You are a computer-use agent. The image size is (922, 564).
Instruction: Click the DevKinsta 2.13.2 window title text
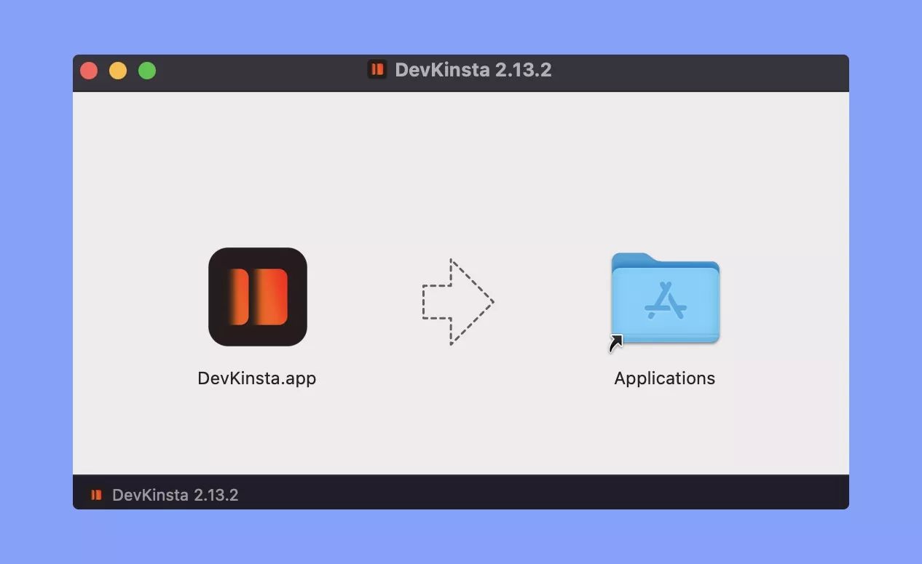[473, 70]
